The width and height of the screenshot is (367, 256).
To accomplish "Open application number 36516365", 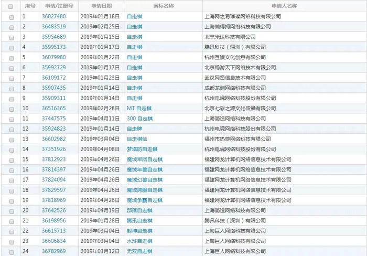I will pos(54,108).
